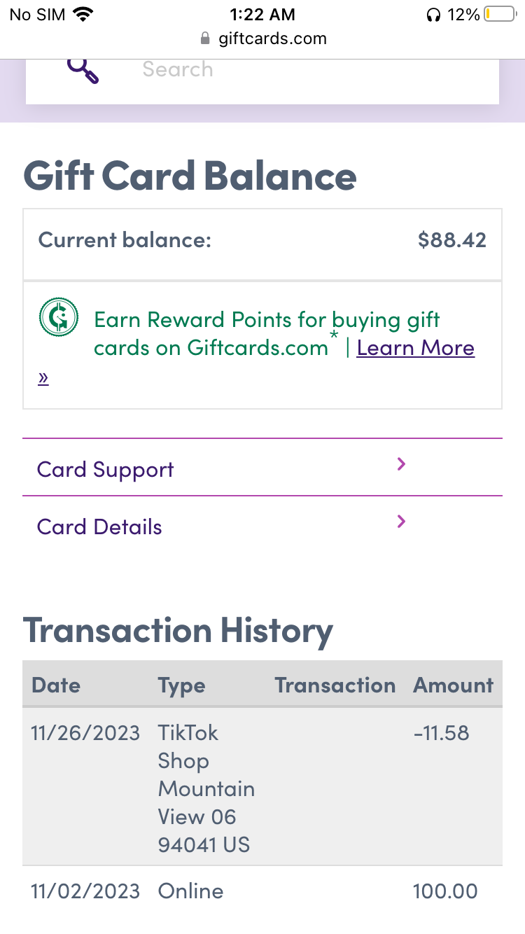Tap the Wi-Fi status icon

tap(83, 14)
